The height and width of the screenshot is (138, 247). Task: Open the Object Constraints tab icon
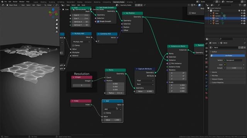206,86
